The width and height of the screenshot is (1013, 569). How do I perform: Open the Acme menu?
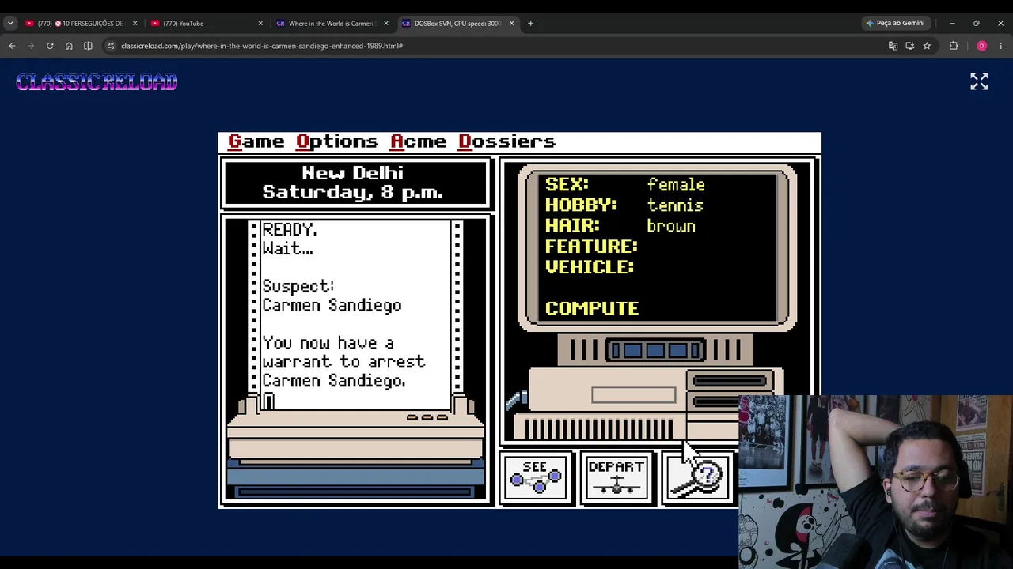419,141
